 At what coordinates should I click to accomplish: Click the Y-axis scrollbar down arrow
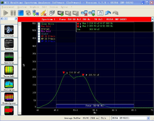tap(20, 113)
